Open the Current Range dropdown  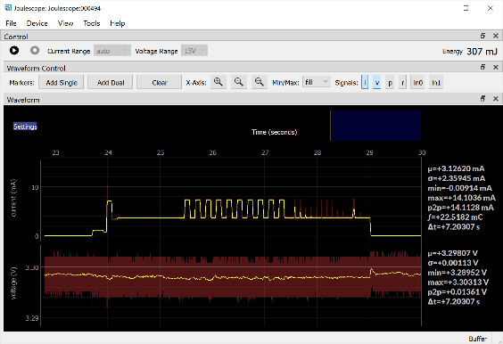pos(112,51)
